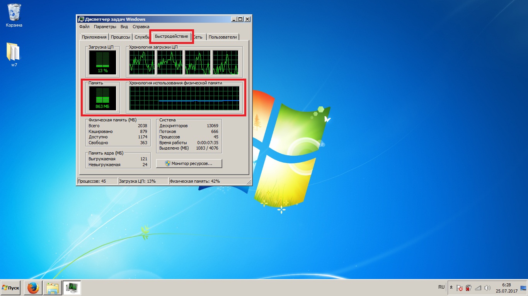The image size is (528, 296).
Task: Click the CPU usage gauge showing 13 %
Action: tap(102, 62)
